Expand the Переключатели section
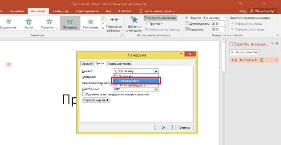The image size is (281, 145). pyautogui.click(x=96, y=100)
